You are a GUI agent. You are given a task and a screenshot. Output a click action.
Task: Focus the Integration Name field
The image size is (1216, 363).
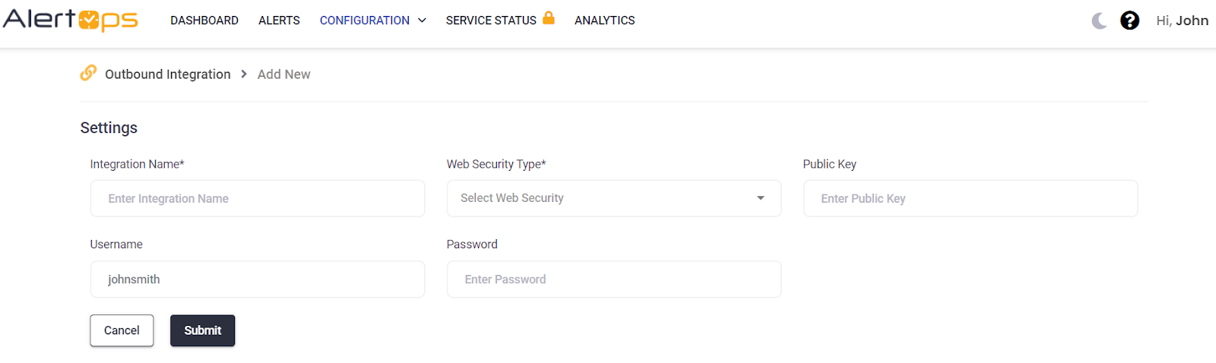(257, 198)
